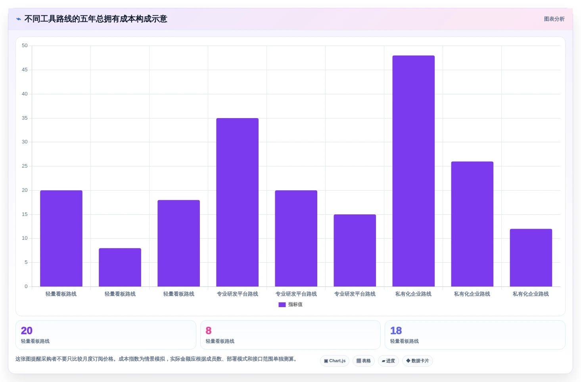Click the tallest 私有化企业路线 bar valued 48
Image resolution: width=581 pixels, height=382 pixels.
(x=413, y=171)
